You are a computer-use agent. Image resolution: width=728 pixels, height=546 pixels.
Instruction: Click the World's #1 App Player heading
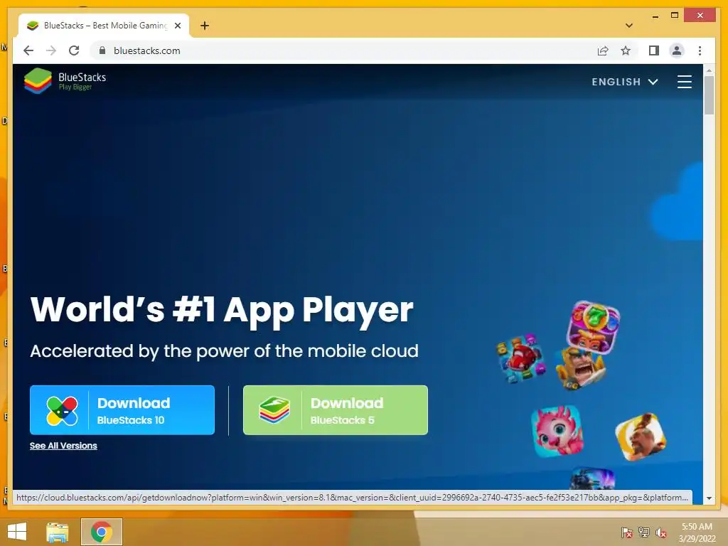[x=222, y=310]
